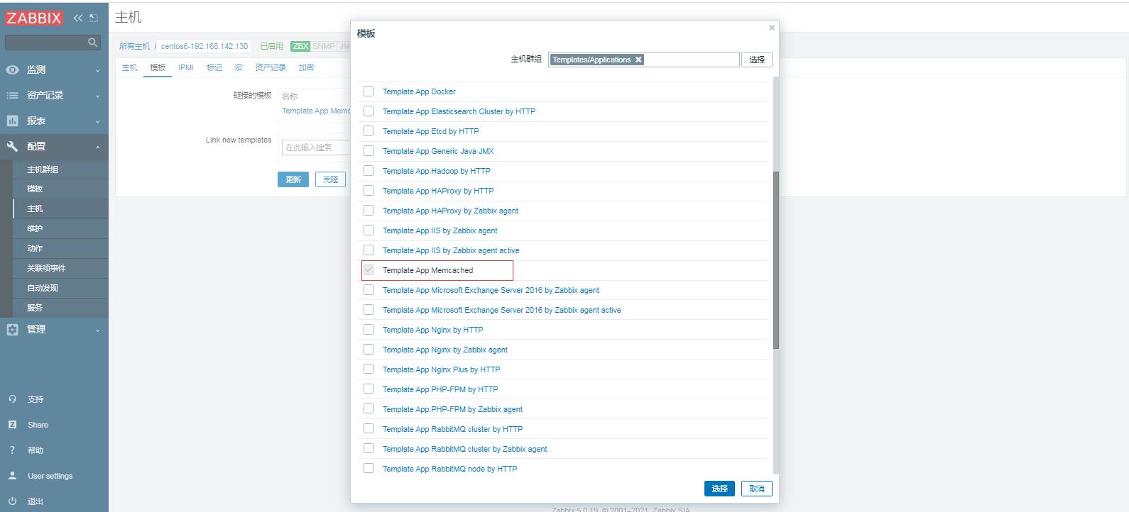The height and width of the screenshot is (512, 1129).
Task: Select checkbox for Template App Generic Java JMX
Action: pyautogui.click(x=369, y=150)
